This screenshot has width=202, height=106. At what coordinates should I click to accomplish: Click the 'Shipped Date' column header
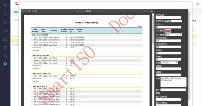tap(80, 30)
